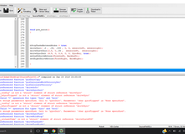Click the 'R/W' status bar indicator

click(170, 126)
